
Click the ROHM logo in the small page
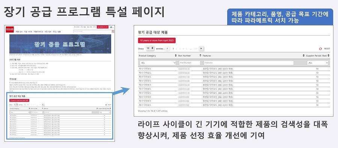click(10, 30)
